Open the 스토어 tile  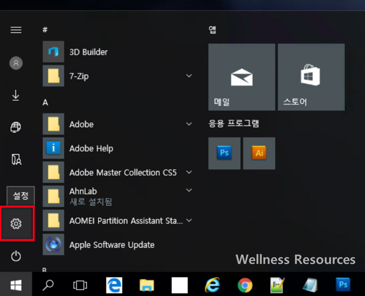click(x=311, y=77)
